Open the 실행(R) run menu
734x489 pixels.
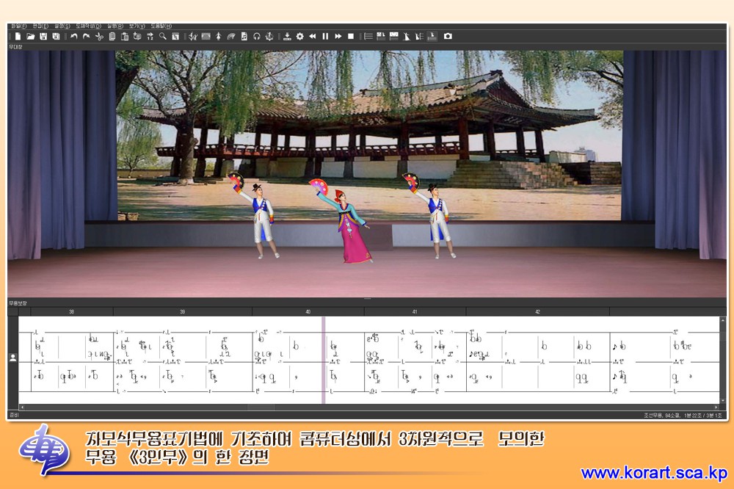[x=115, y=26]
